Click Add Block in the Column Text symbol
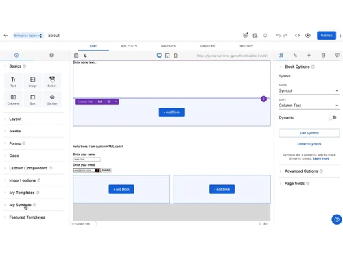 [x=171, y=112]
